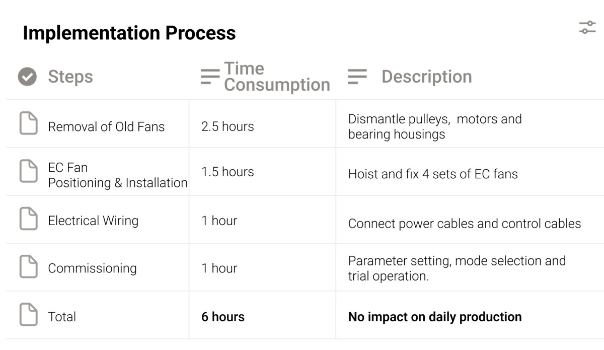Select the Description column header
Image resolution: width=604 pixels, height=350 pixels.
[x=427, y=77]
